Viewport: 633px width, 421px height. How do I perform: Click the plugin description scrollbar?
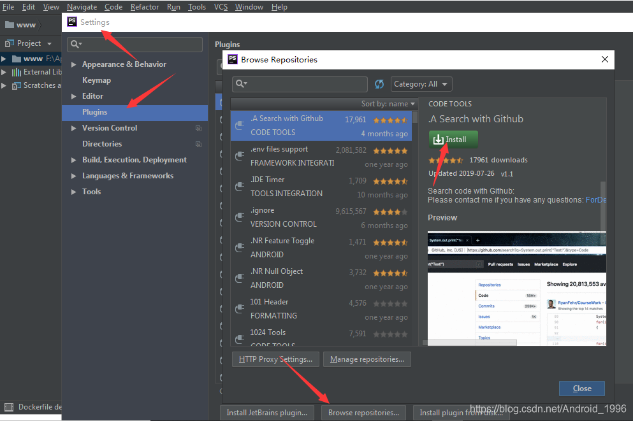(603, 211)
